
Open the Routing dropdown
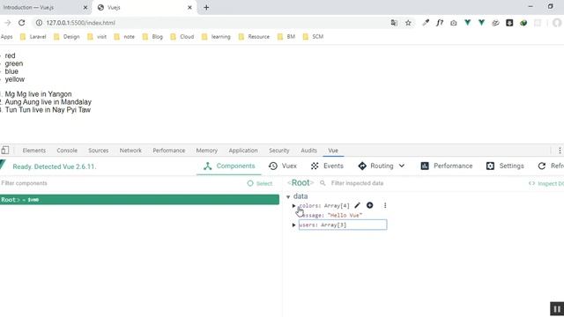coord(382,166)
